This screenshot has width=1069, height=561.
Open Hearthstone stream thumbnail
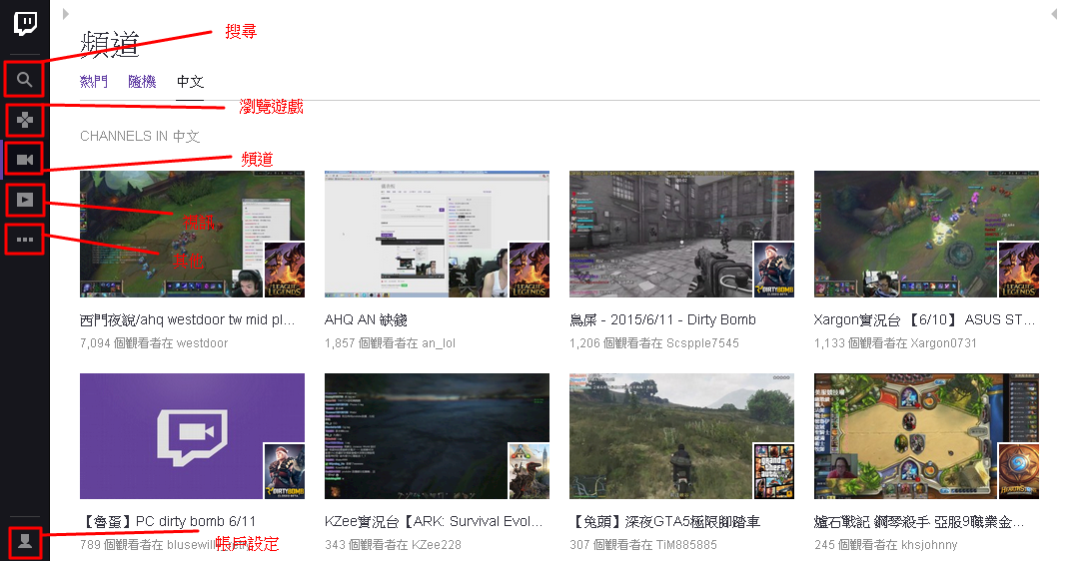pyautogui.click(x=926, y=436)
